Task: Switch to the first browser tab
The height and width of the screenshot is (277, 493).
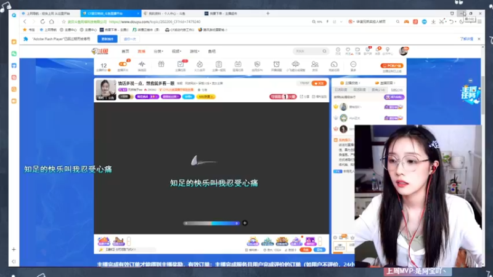Action: pos(49,14)
